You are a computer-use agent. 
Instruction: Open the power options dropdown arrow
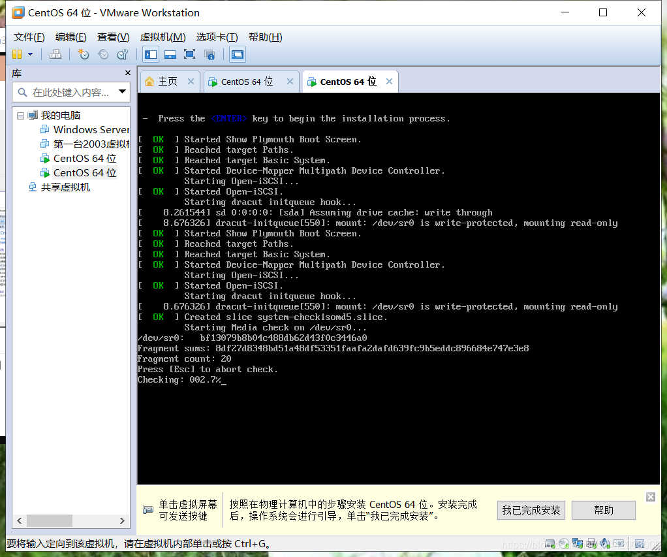tap(30, 54)
